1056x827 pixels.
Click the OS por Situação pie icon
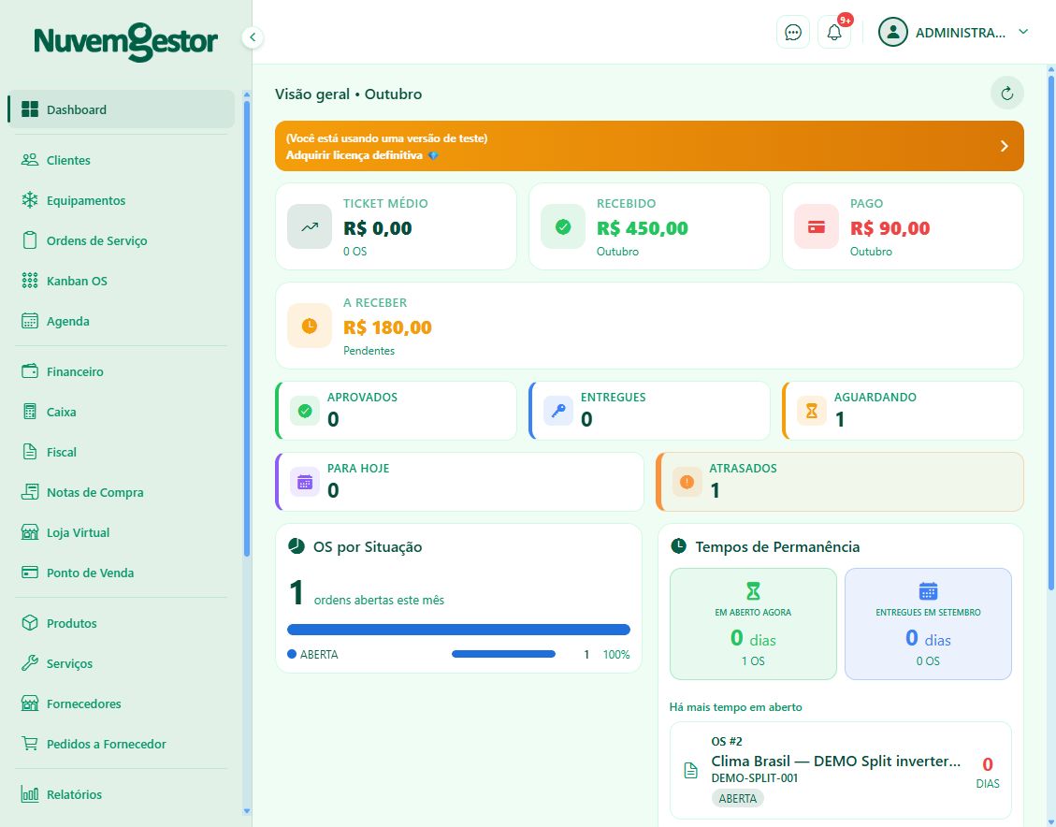click(297, 546)
